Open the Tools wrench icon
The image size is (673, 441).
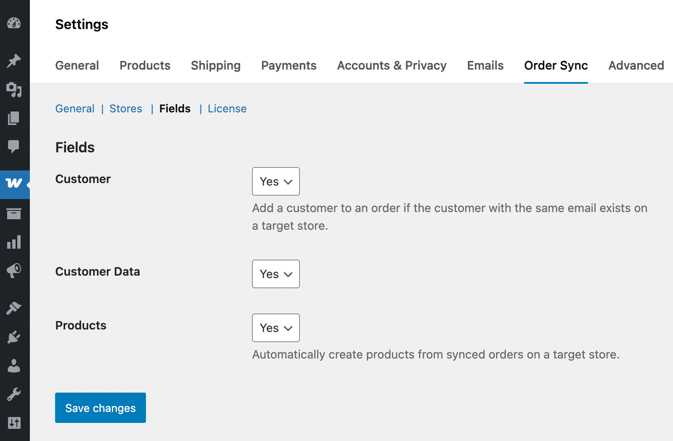14,394
